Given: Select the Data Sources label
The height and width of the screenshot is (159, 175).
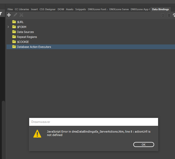Looking at the screenshot, I should (25, 32).
